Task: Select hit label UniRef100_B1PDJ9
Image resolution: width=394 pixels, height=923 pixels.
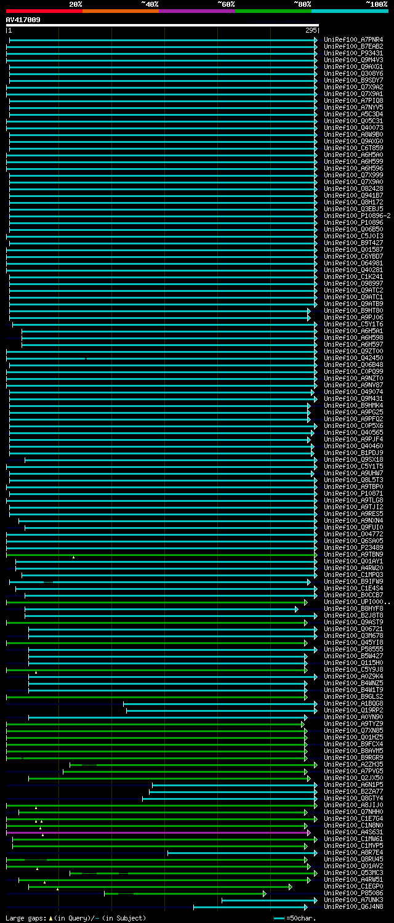Action: coord(353,453)
